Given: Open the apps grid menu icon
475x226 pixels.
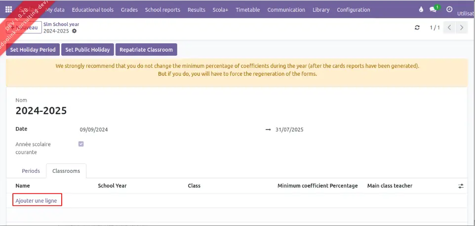Looking at the screenshot, I should click(x=8, y=10).
